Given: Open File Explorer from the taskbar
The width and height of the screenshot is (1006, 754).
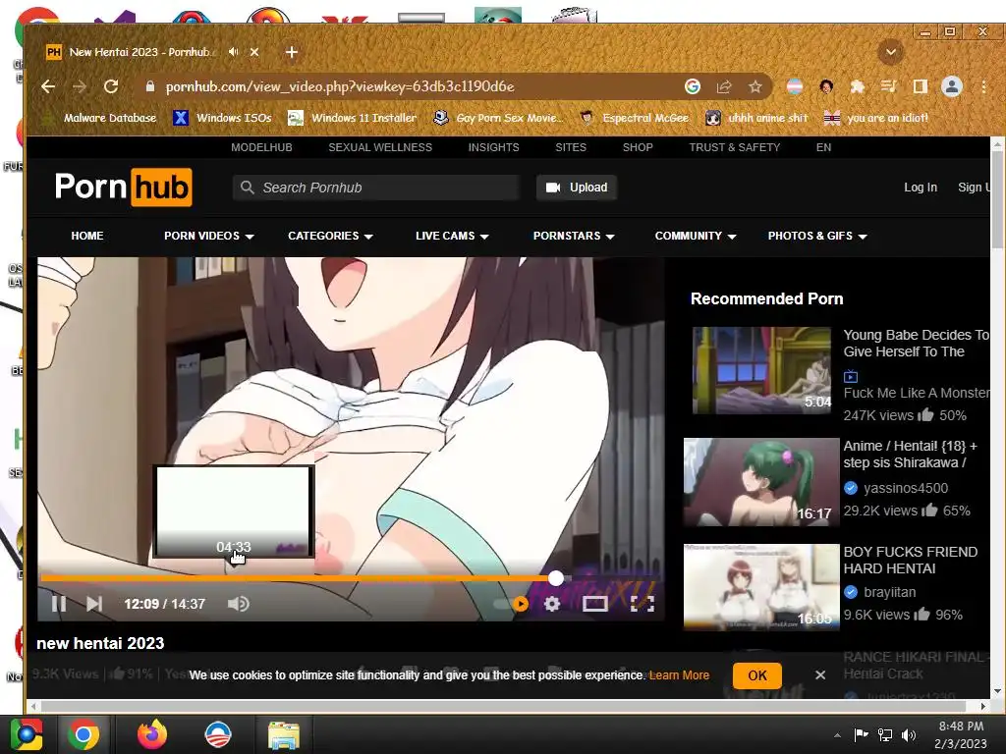Looking at the screenshot, I should [x=283, y=735].
